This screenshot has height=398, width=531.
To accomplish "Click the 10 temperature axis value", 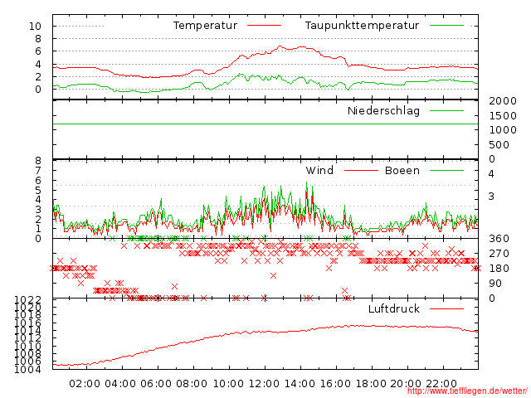I will tap(35, 26).
